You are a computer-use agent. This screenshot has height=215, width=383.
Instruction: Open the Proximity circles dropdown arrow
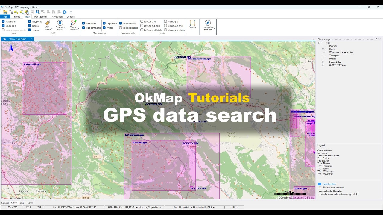click(66, 29)
